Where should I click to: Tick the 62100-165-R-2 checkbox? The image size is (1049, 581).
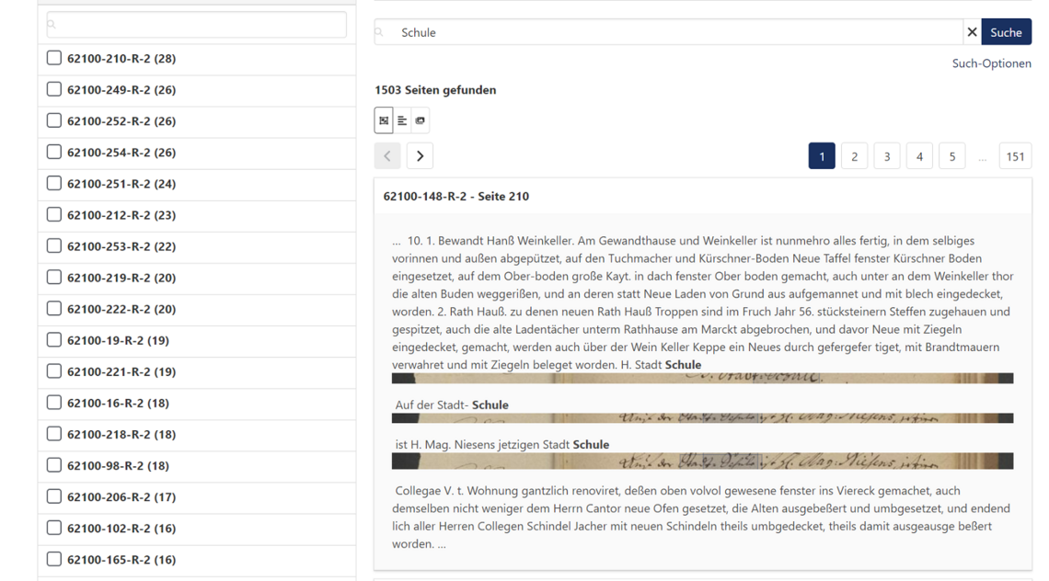[x=54, y=559]
